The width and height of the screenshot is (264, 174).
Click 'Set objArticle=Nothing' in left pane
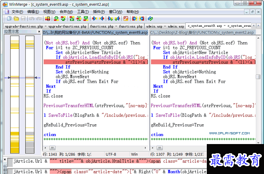[x=82, y=72]
